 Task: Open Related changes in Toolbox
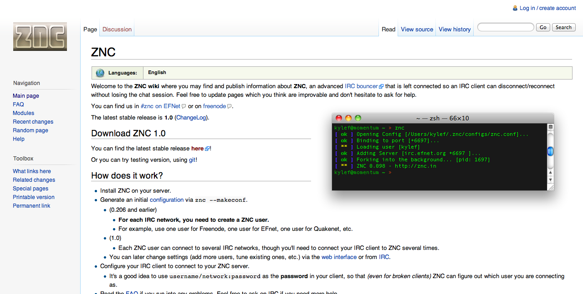[x=34, y=180]
